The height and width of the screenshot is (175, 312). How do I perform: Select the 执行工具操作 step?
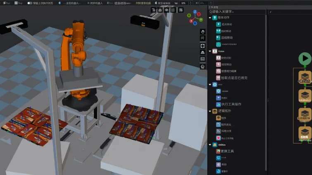click(229, 104)
